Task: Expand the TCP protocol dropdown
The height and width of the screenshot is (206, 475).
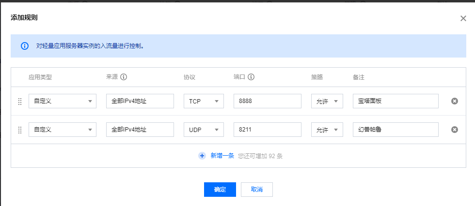Action: point(204,101)
